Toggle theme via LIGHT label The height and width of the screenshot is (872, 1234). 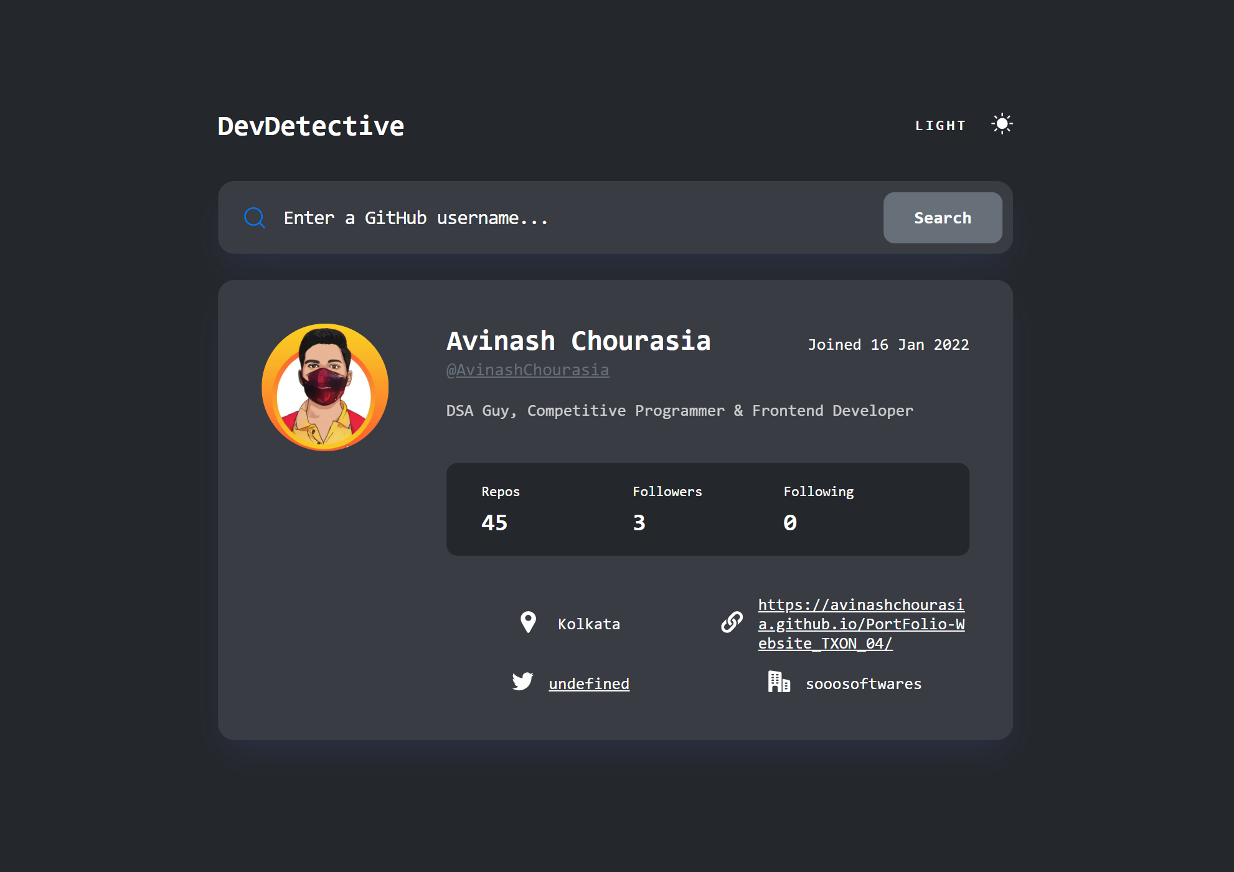tap(940, 126)
